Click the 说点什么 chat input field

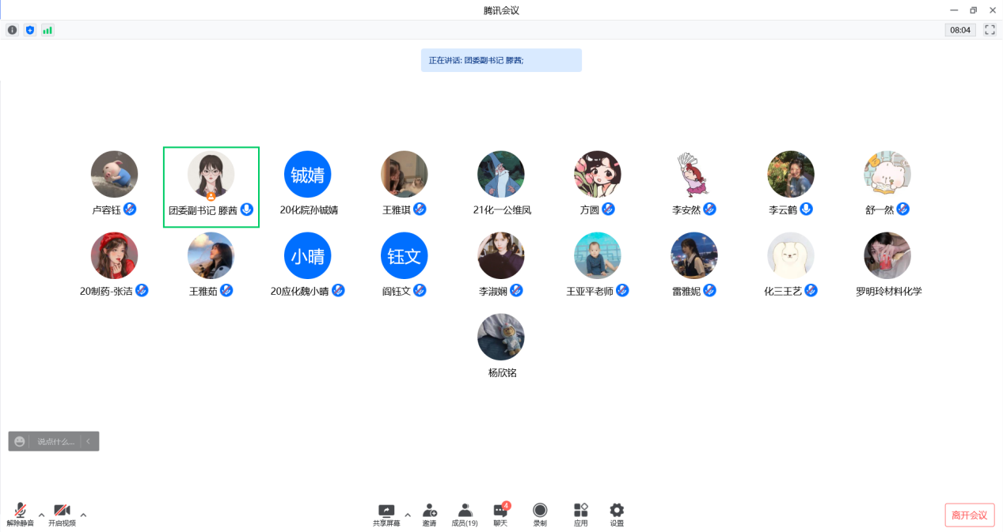pos(55,441)
